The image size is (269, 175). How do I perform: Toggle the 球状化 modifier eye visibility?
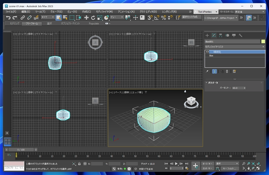[x=207, y=52]
